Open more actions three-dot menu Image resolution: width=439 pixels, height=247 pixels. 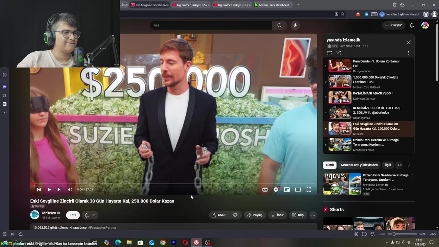click(313, 215)
